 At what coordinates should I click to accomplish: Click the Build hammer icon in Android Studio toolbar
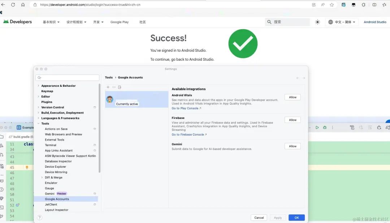[x=352, y=128]
